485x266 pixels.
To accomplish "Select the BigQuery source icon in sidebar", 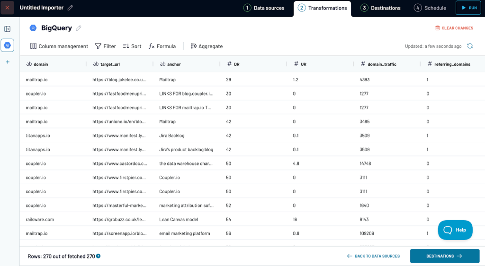I will [8, 45].
